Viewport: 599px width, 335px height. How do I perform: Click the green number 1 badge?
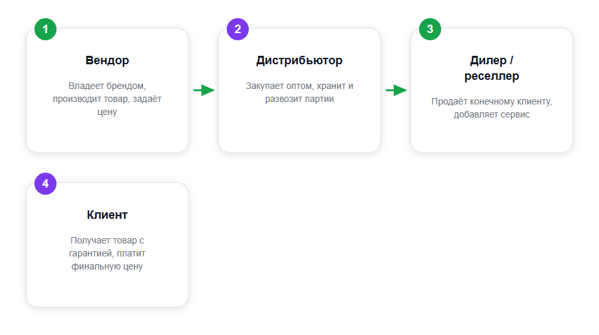[45, 29]
